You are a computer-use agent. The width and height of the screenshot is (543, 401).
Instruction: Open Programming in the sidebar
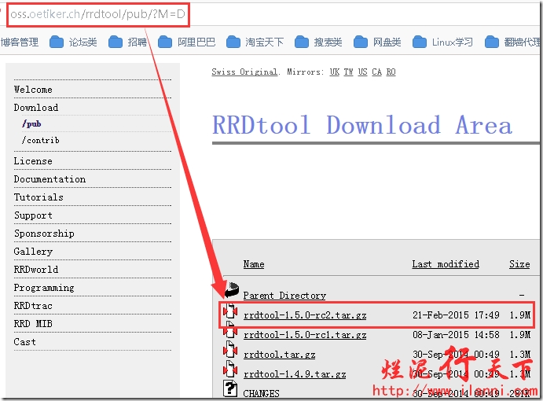[44, 288]
